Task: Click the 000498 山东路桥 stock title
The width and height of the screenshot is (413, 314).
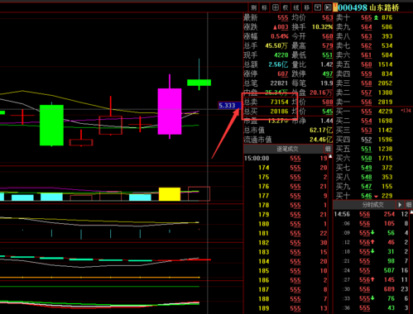Action: tap(368, 7)
